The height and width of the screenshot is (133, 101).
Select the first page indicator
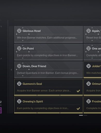tap(81, 115)
